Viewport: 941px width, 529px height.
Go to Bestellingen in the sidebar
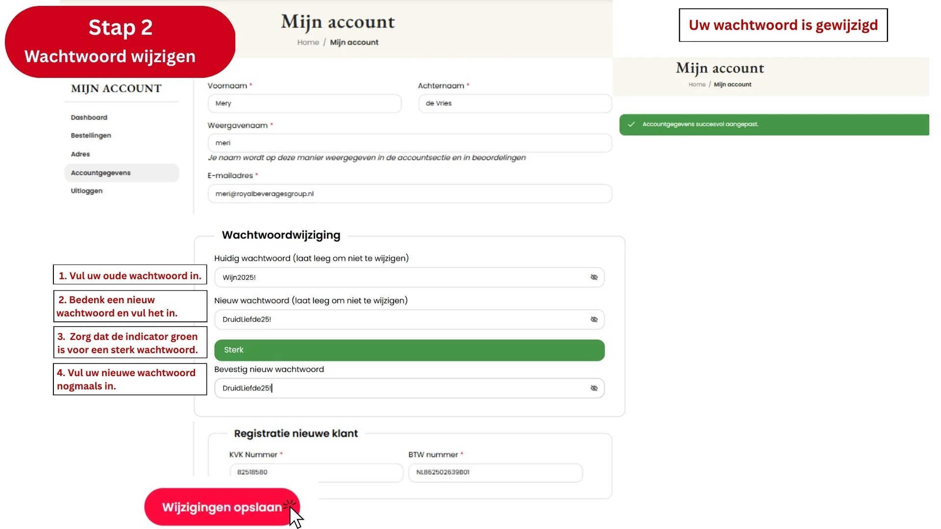(x=91, y=136)
